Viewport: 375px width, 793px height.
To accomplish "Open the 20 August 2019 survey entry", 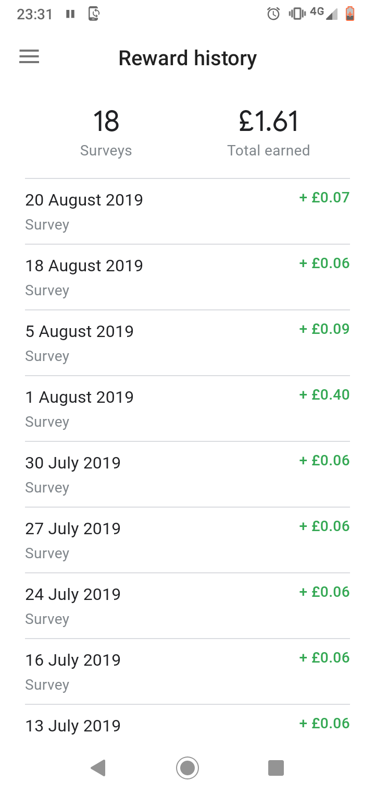I will [x=187, y=212].
